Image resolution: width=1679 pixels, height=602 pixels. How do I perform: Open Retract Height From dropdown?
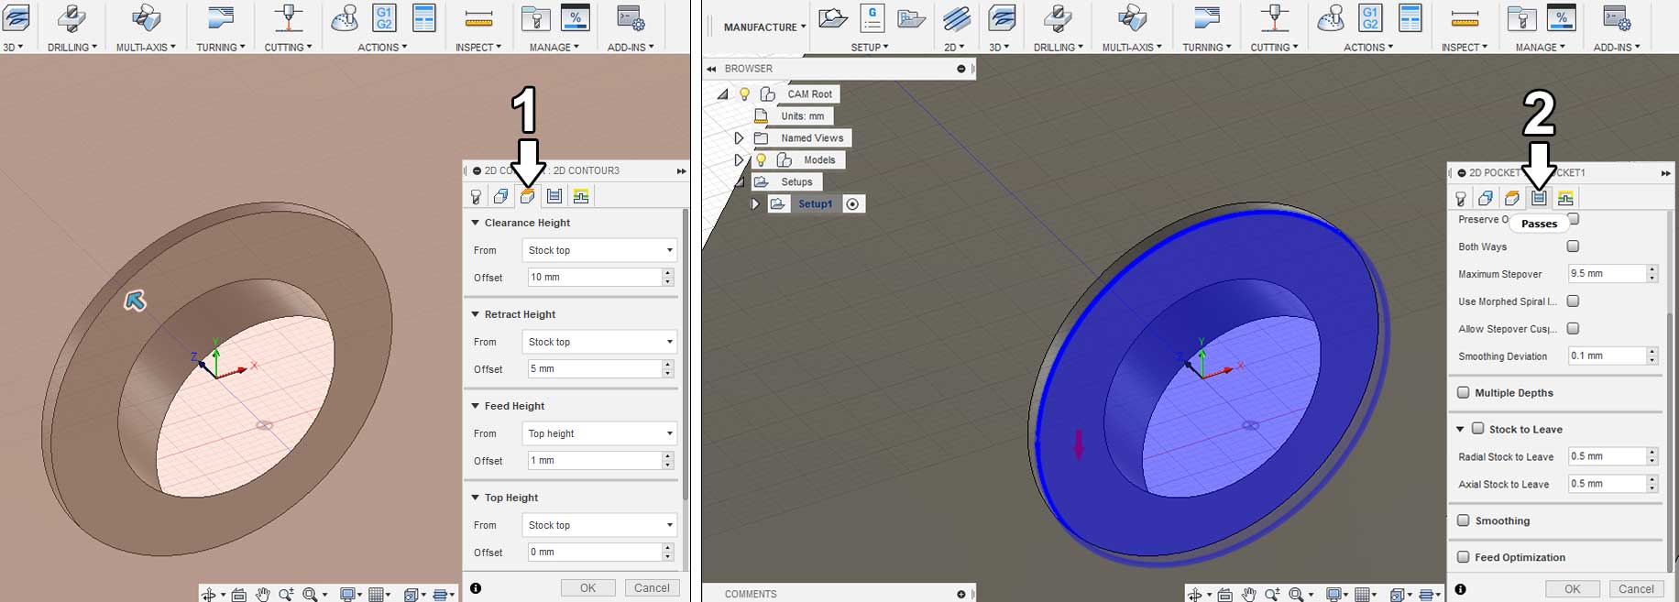(599, 342)
